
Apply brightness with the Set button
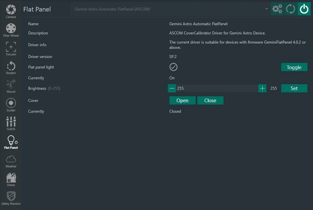[294, 88]
